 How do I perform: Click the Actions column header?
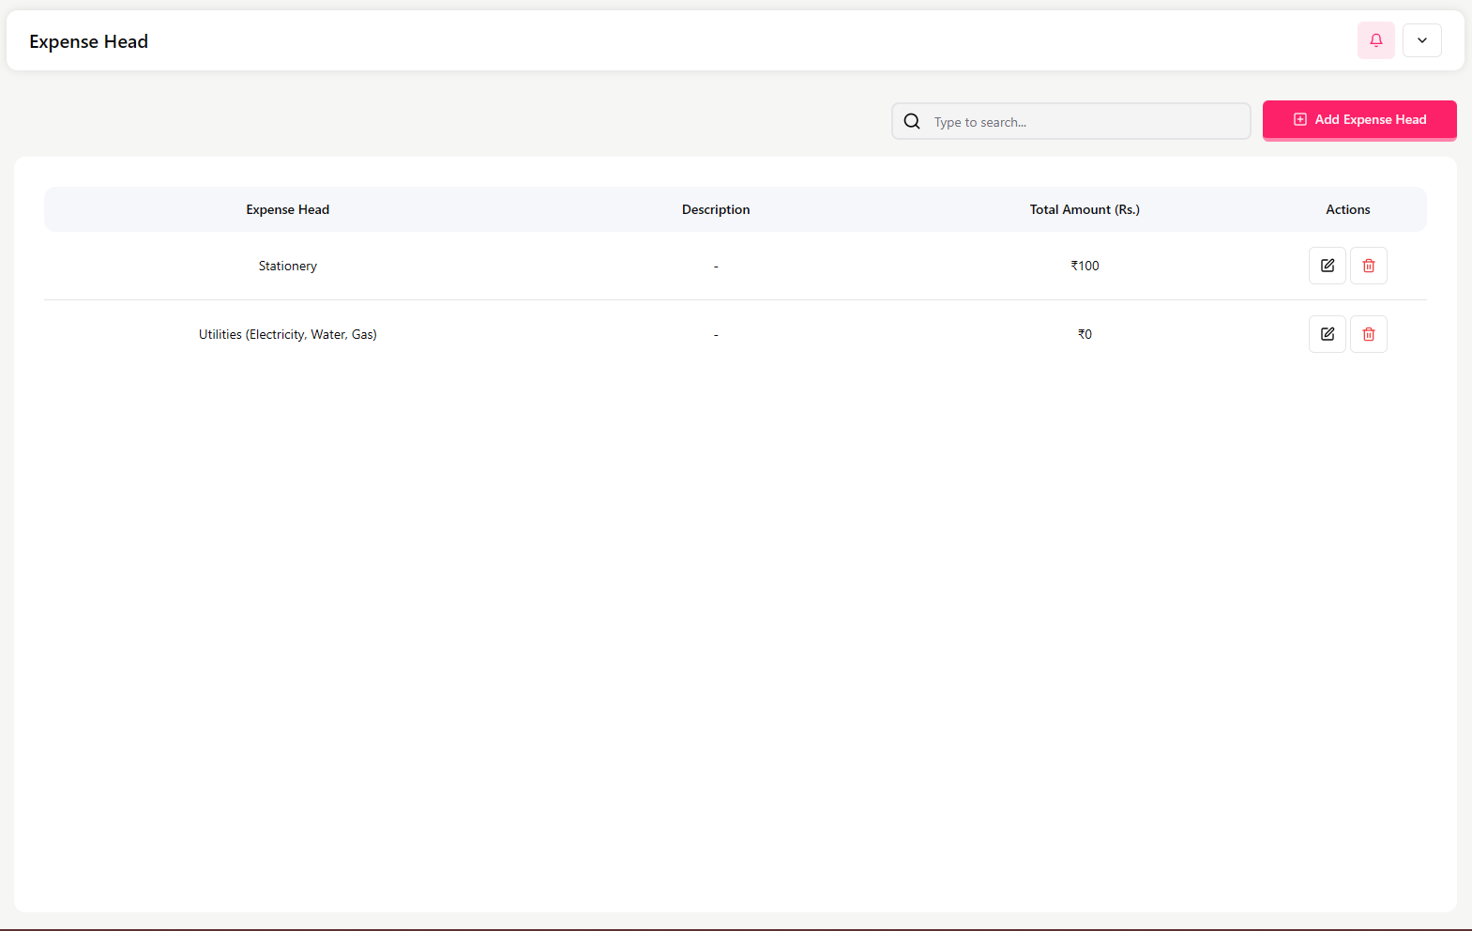click(1347, 209)
